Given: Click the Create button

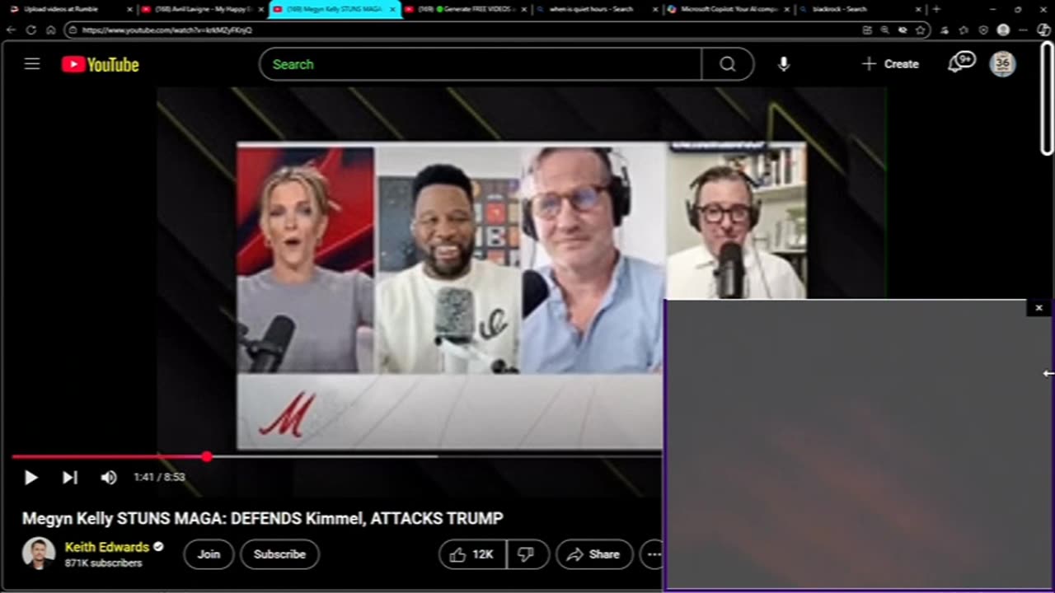Looking at the screenshot, I should point(890,64).
